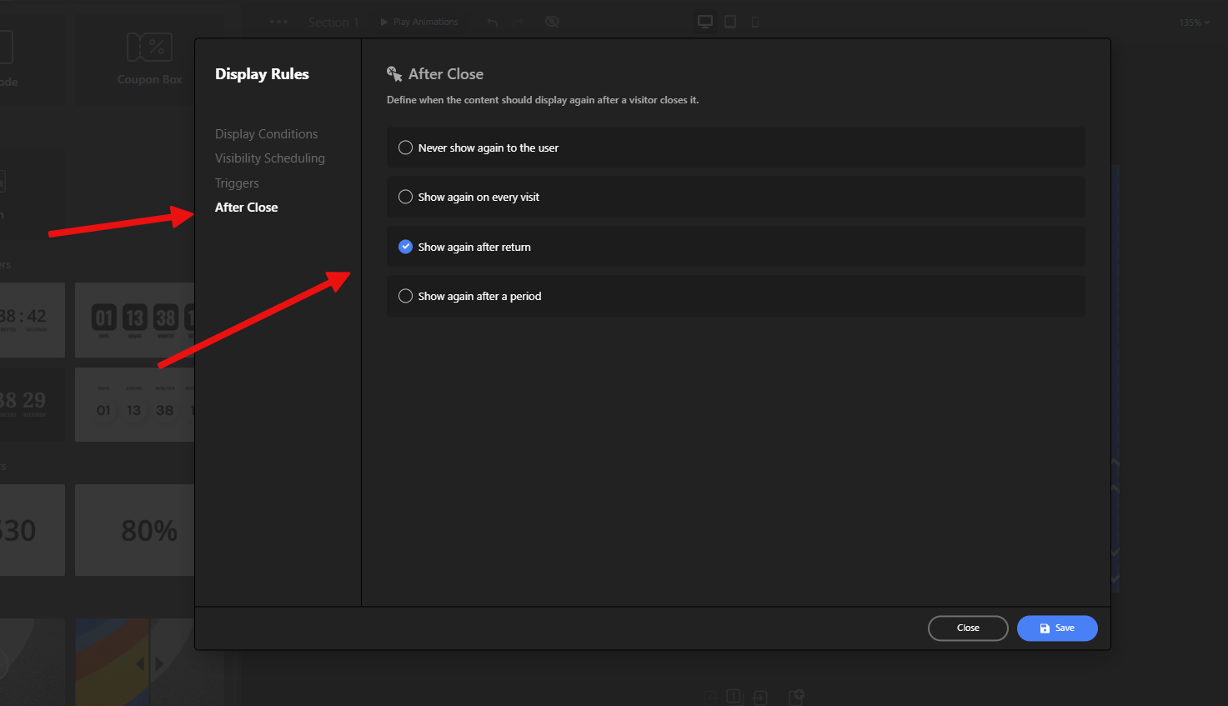Open the Triggers tab
Screen dimensions: 1228x706
(237, 183)
